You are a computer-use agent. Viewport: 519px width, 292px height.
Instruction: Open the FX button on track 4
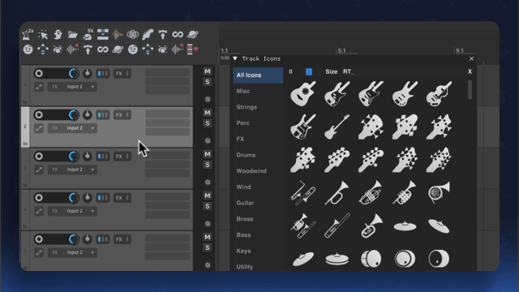tap(122, 198)
